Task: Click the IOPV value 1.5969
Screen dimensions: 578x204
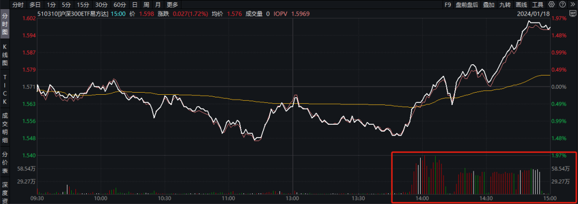Action: point(300,14)
